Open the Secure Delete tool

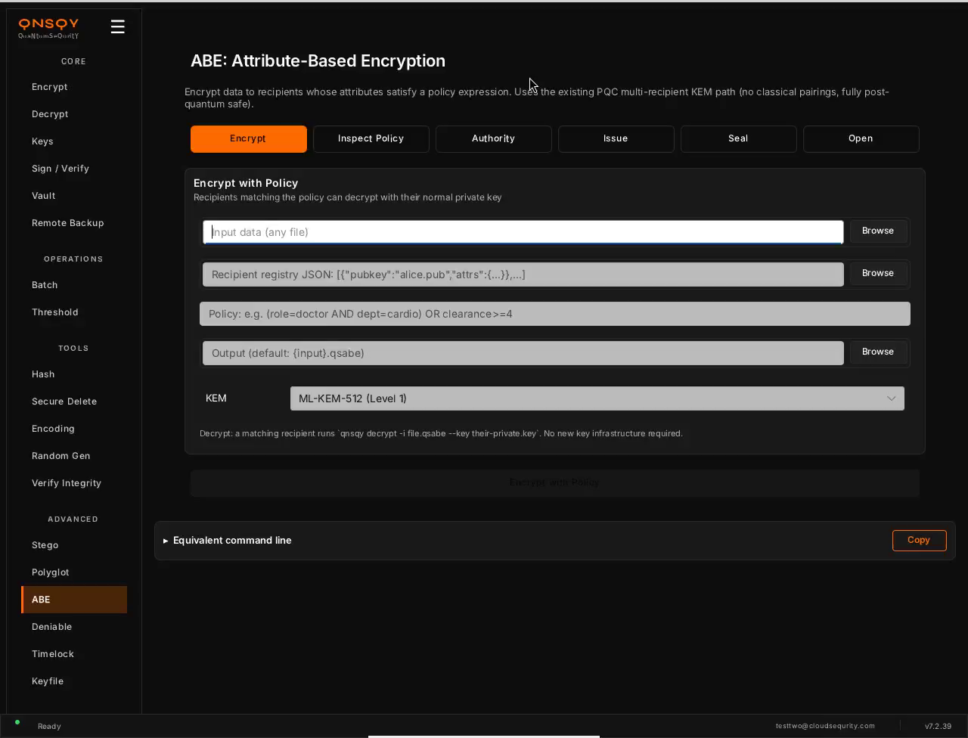tap(74, 402)
